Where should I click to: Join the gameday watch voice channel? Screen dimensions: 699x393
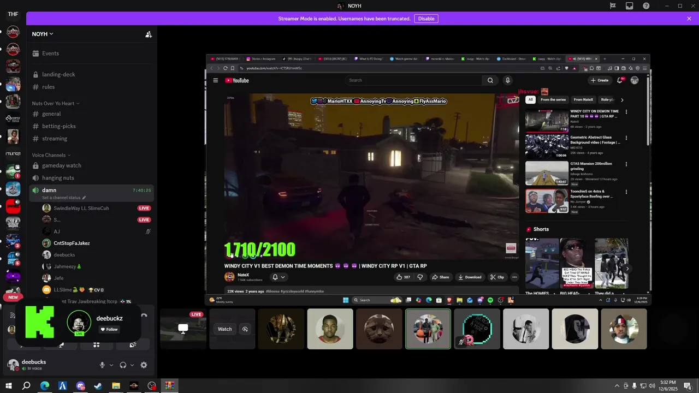pyautogui.click(x=92, y=165)
